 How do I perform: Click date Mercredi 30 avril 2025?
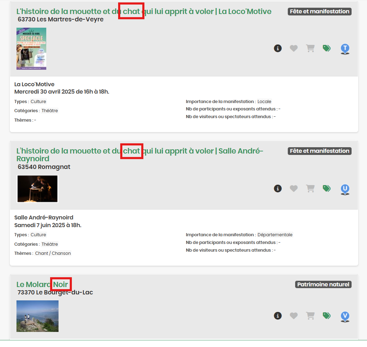[x=45, y=91]
